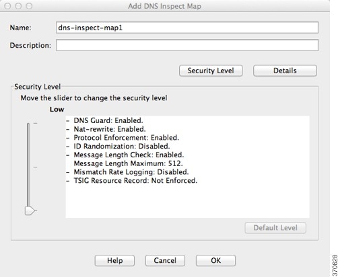This screenshot has width=338, height=277.
Task: Click into the Description text field
Action: [187, 45]
